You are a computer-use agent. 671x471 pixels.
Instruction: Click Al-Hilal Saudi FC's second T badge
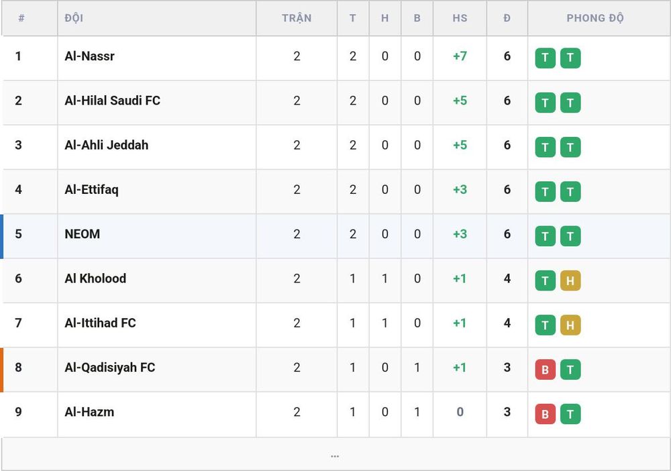[x=570, y=103]
